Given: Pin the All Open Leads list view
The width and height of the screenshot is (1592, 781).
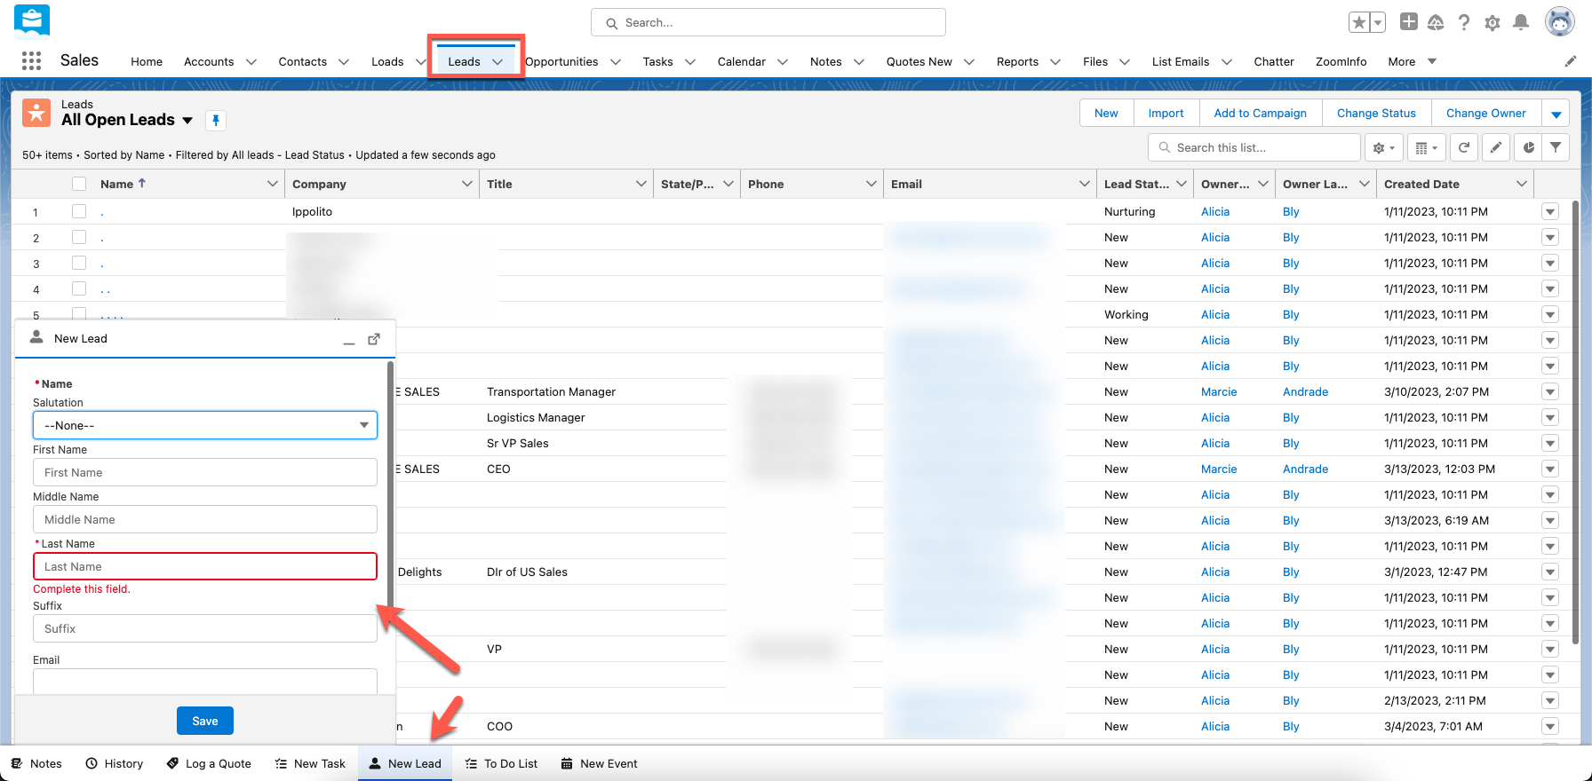Looking at the screenshot, I should (x=216, y=120).
